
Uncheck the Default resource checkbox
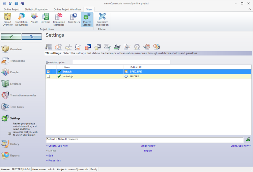[x=49, y=71]
